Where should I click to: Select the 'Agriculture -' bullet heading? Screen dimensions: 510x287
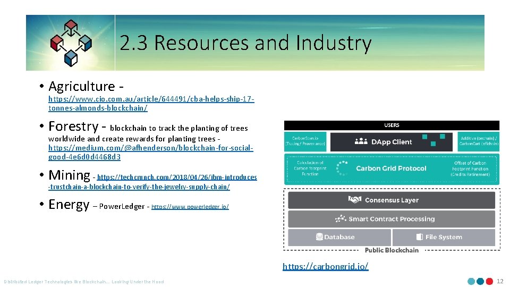[86, 86]
